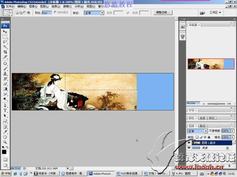
Task: Toggle lock all padlock
Action: click(209, 137)
